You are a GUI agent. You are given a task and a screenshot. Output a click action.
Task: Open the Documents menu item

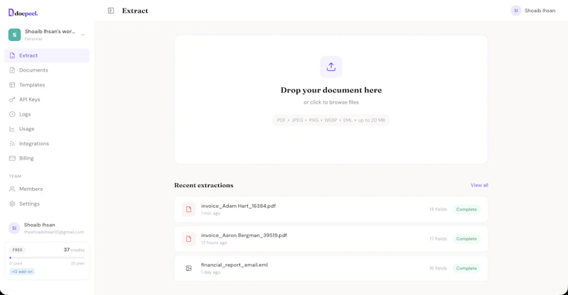coord(47,70)
